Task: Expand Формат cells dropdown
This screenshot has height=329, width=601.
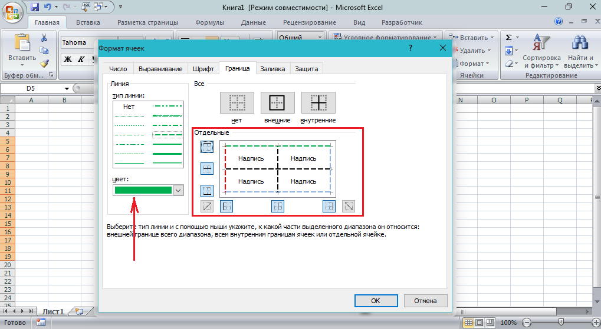Action: [x=488, y=64]
